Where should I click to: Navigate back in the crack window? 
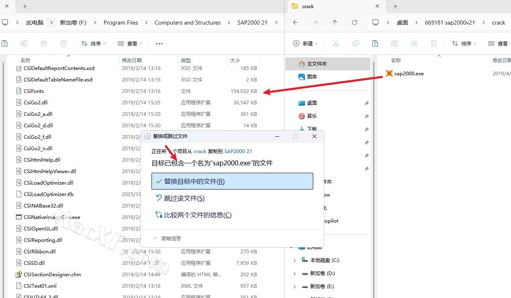296,23
